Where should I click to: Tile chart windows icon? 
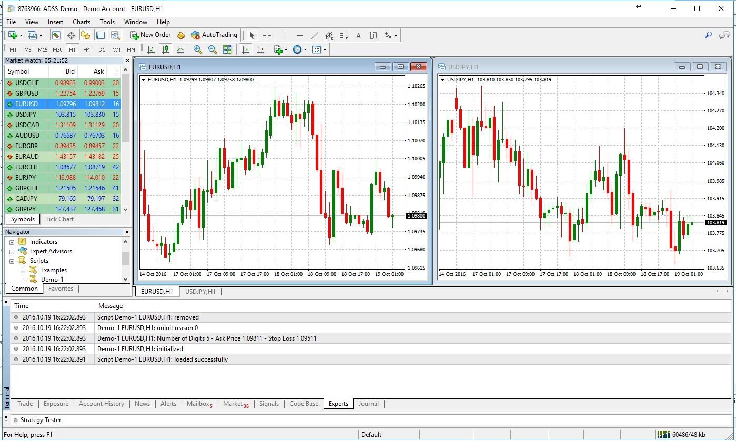tap(227, 49)
